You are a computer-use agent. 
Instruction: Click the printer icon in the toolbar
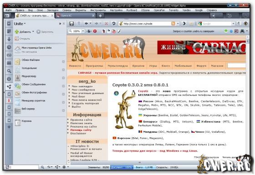pos(242,31)
